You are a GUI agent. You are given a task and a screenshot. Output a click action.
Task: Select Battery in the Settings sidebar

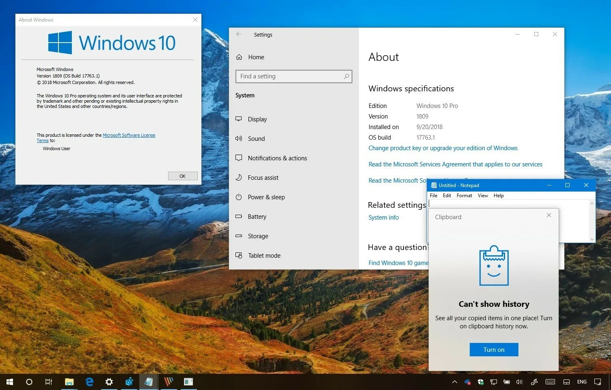(x=258, y=216)
